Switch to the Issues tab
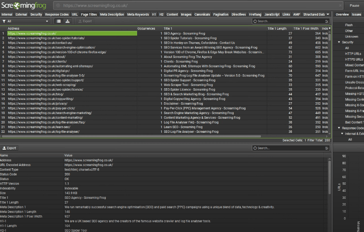 click(x=356, y=14)
